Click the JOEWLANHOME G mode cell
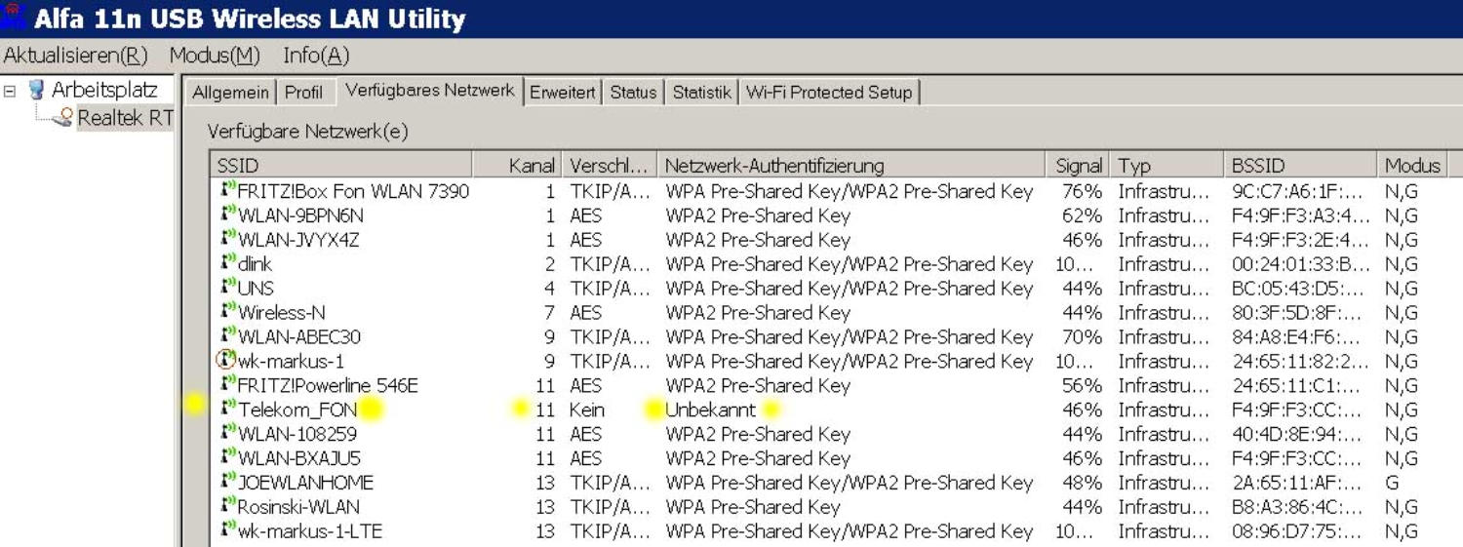The image size is (1463, 547). click(1392, 484)
